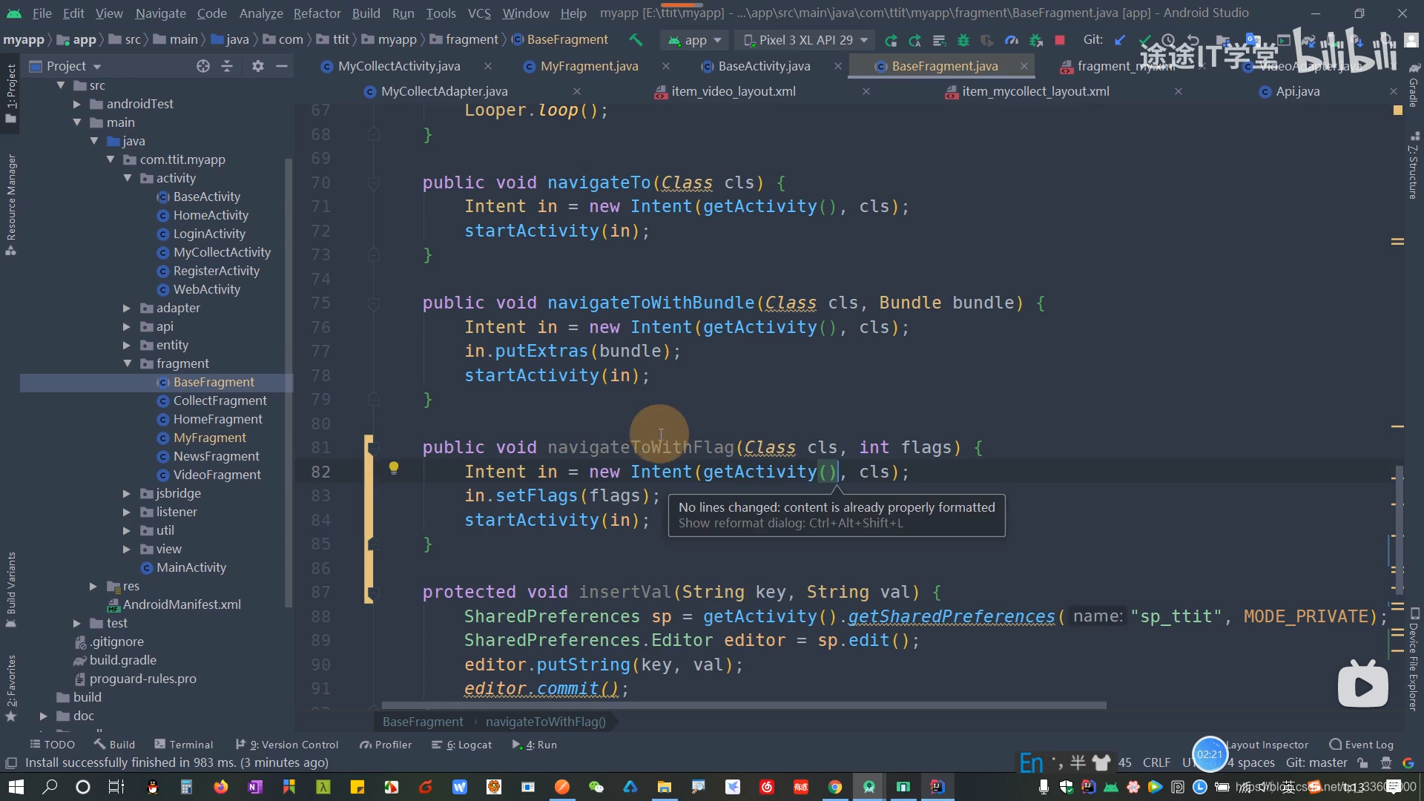The height and width of the screenshot is (801, 1424).
Task: Open the Project view mode dropdown
Action: (66, 66)
